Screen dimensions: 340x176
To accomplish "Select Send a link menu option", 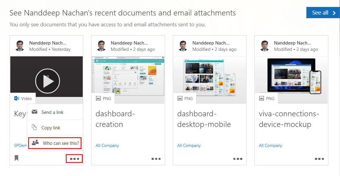I will (x=52, y=112).
